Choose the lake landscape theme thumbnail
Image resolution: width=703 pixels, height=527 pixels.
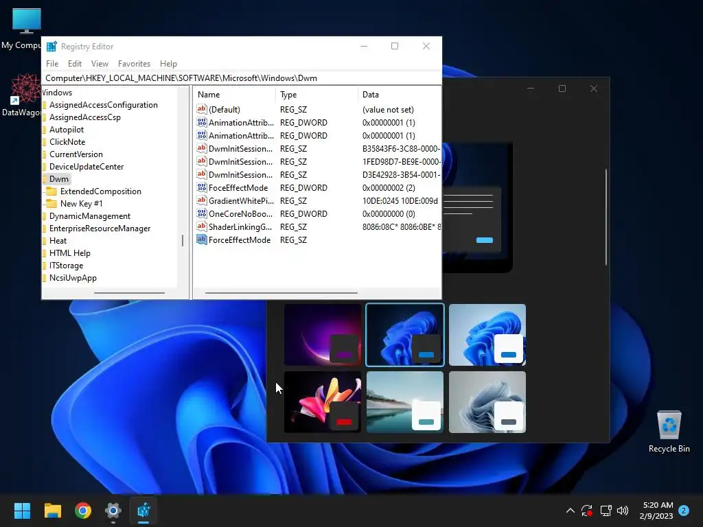405,402
